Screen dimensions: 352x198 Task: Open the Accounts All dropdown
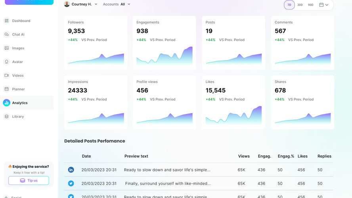click(117, 4)
